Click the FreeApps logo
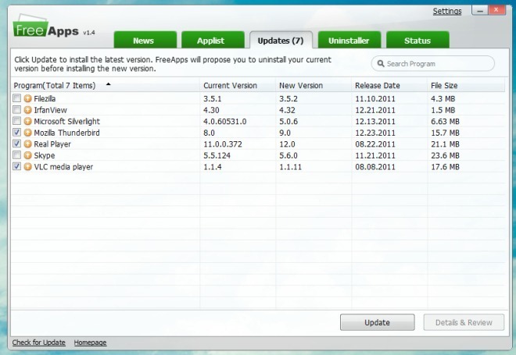Screen dimensions: 516x355 click(x=46, y=27)
